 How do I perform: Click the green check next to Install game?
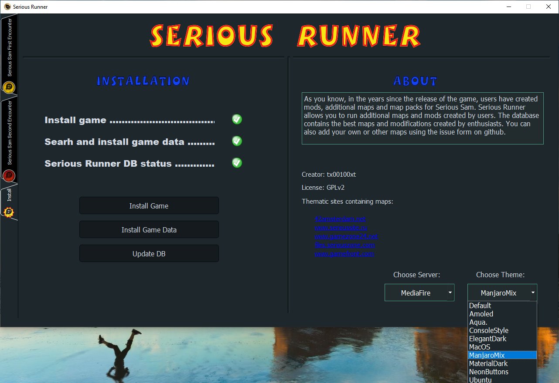coord(237,119)
